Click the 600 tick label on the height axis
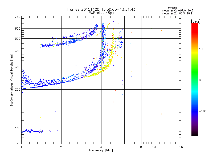The height and width of the screenshot is (160, 213). point(18,29)
